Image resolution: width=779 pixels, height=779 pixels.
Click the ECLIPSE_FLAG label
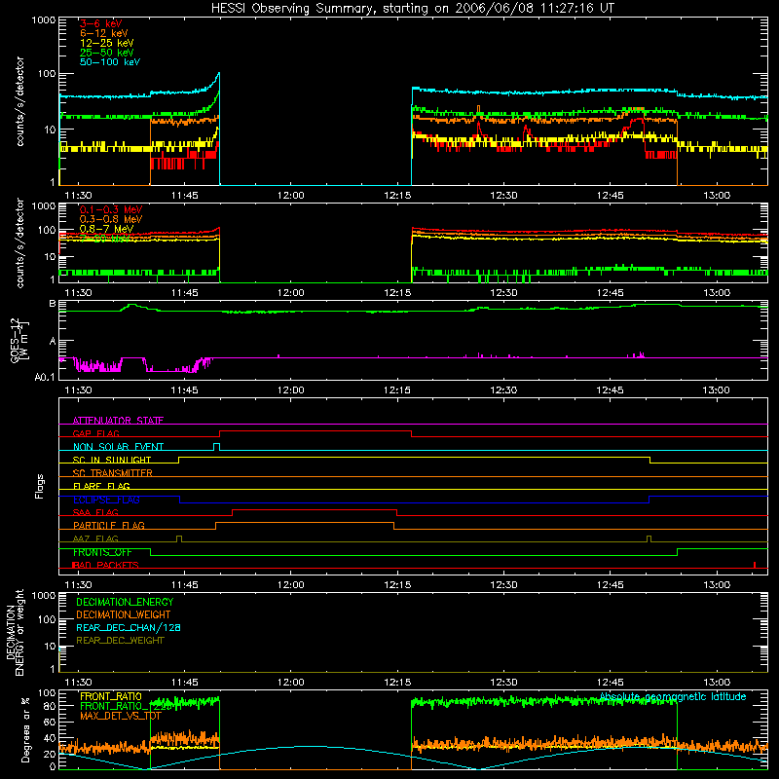tap(106, 500)
